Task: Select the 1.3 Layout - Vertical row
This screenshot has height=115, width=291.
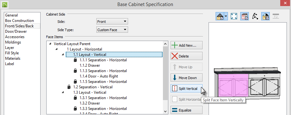Action: coord(90,92)
